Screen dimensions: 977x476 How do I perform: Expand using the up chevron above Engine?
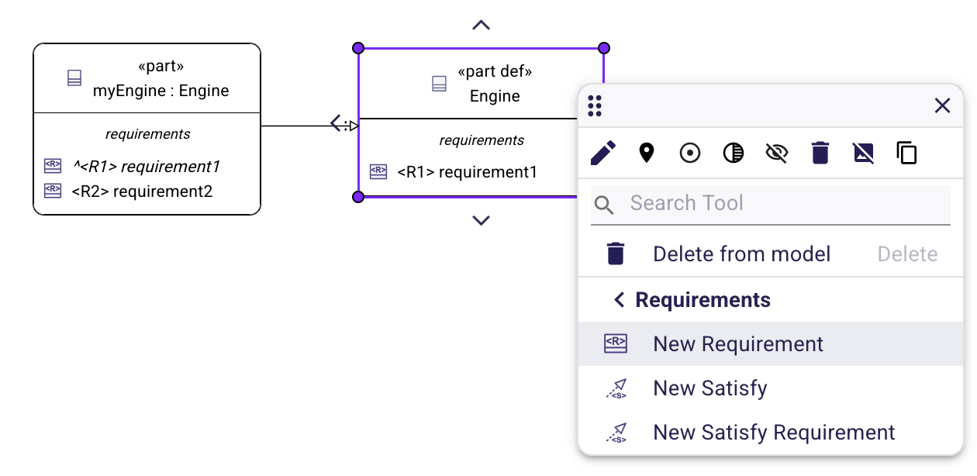click(x=481, y=25)
